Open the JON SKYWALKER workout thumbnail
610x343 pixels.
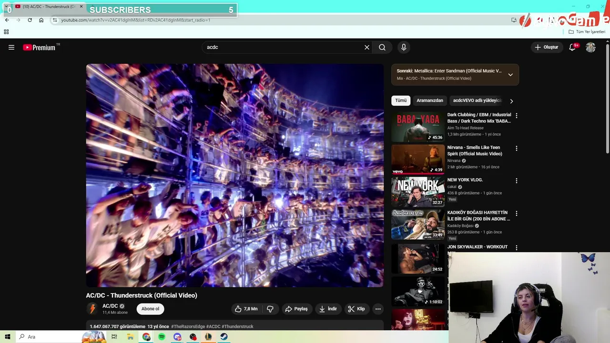418,259
